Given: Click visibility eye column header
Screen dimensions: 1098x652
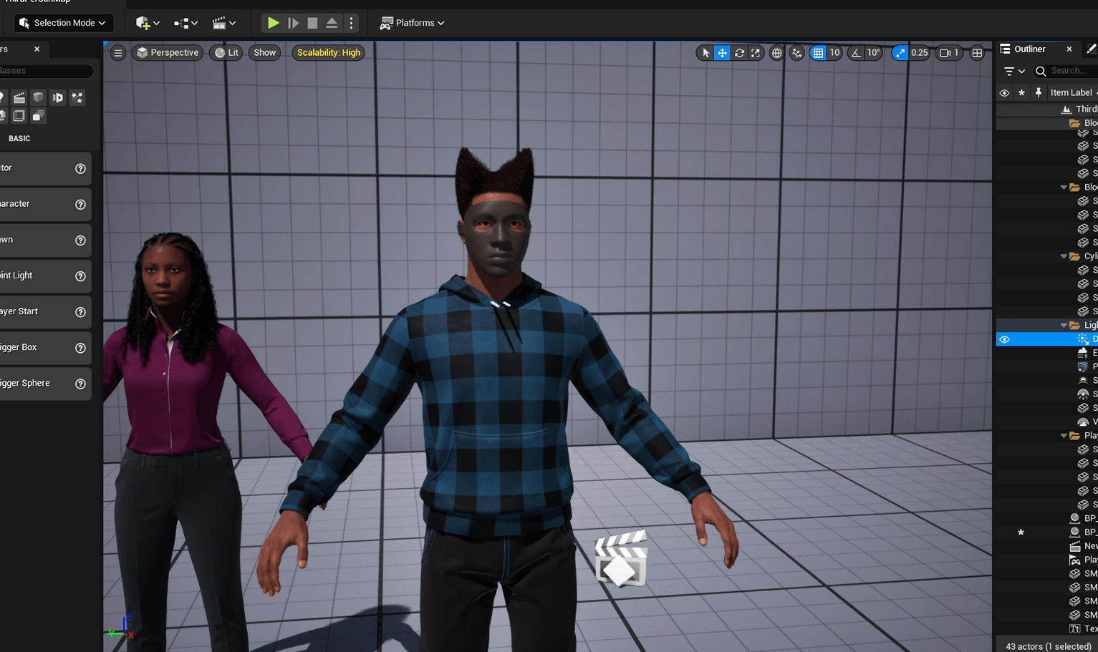Looking at the screenshot, I should [x=1004, y=93].
